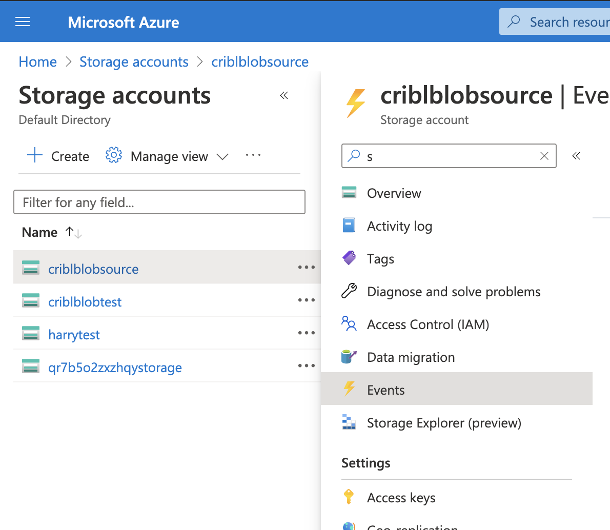Click Home in the breadcrumb trail
The width and height of the screenshot is (610, 530).
pos(37,62)
